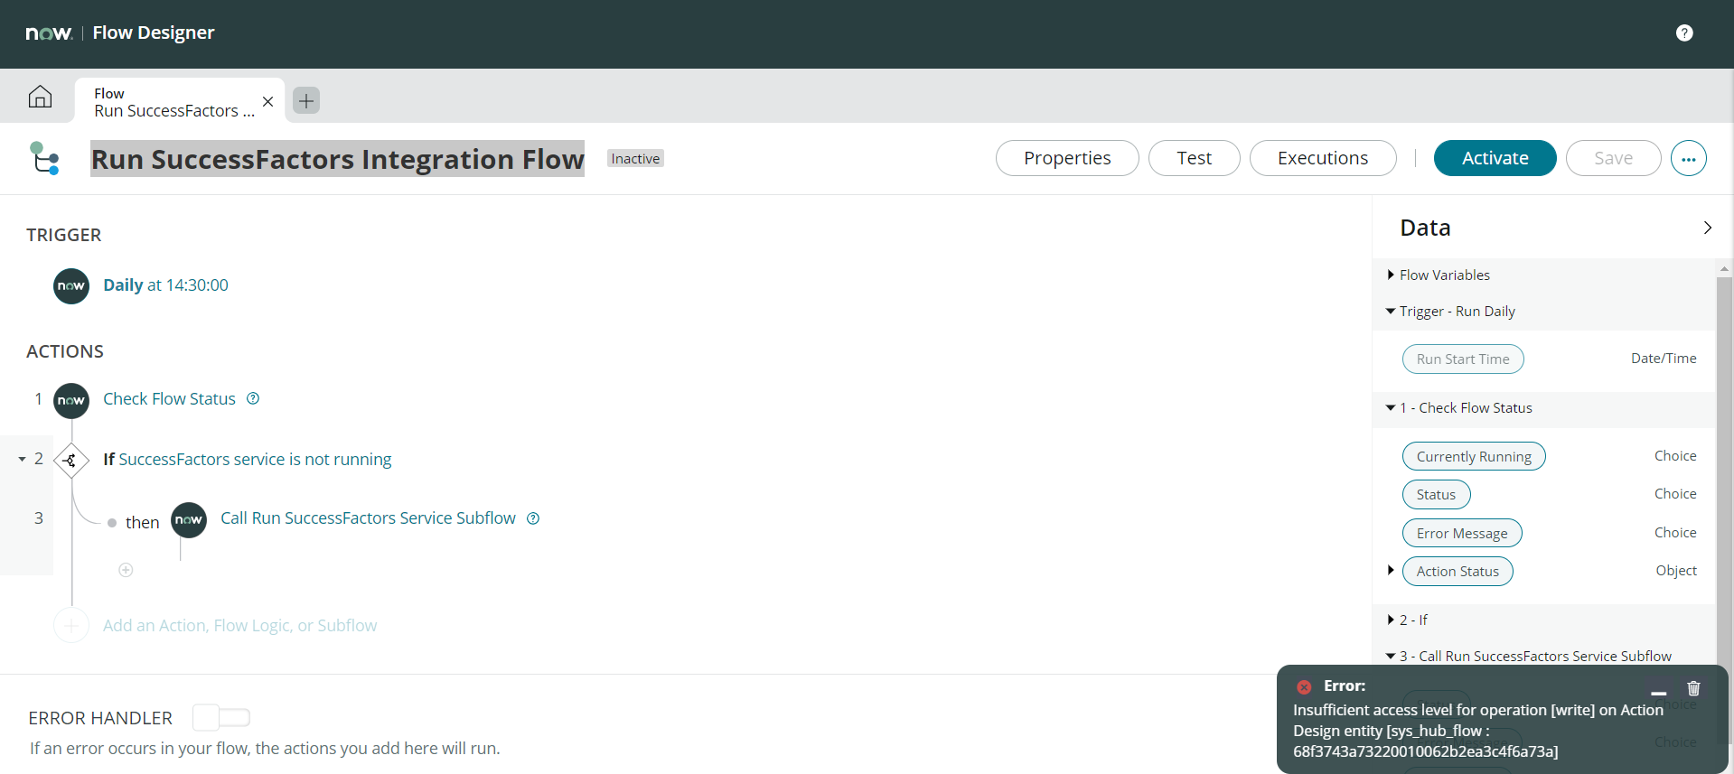Open the If SuccessFactors service condition
The width and height of the screenshot is (1734, 774).
point(247,459)
